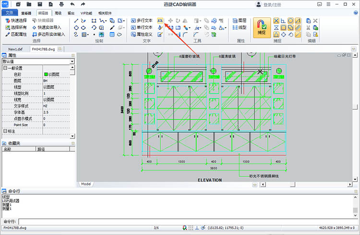This screenshot has width=360, height=235.
Task: Toggle the hourglass-shaped snap icon
Action: pyautogui.click(x=276, y=27)
